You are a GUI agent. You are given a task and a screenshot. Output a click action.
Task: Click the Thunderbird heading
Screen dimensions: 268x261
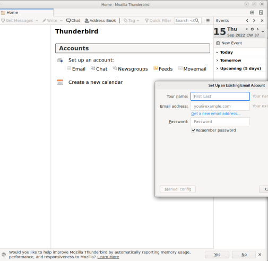[76, 31]
